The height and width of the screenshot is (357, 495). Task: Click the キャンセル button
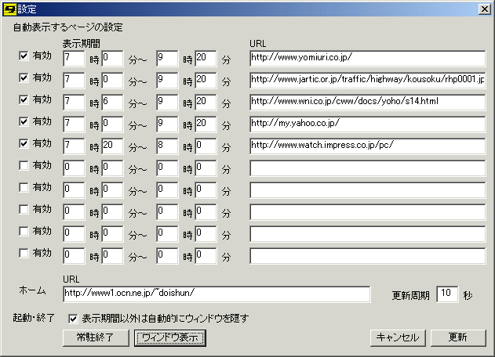click(x=397, y=337)
